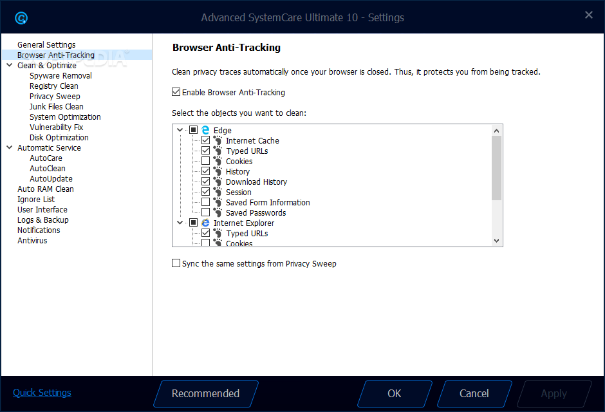
Task: Toggle the Internet Explorer group checkbox
Action: [193, 223]
